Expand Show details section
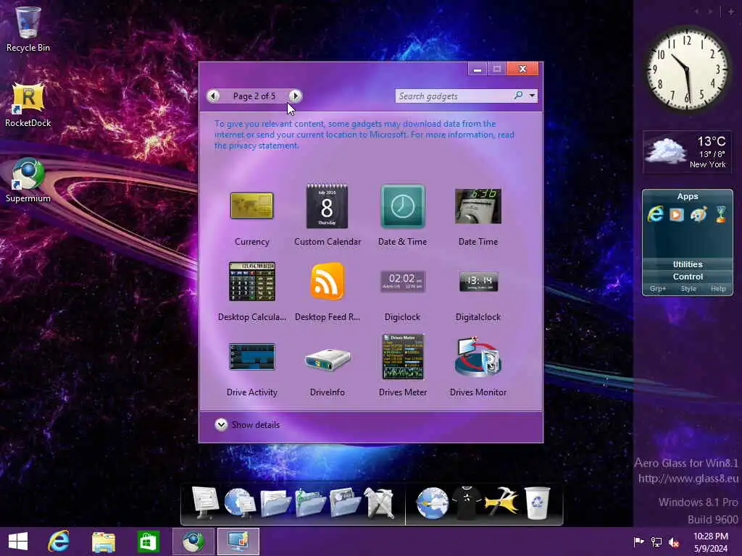The width and height of the screenshot is (742, 556). click(x=246, y=424)
